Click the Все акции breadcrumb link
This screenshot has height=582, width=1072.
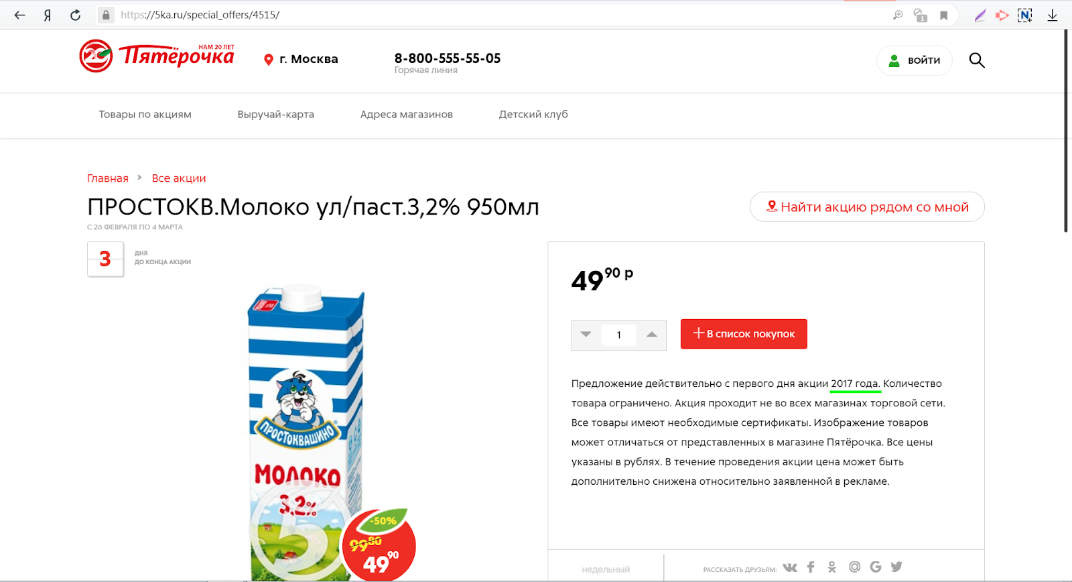179,178
